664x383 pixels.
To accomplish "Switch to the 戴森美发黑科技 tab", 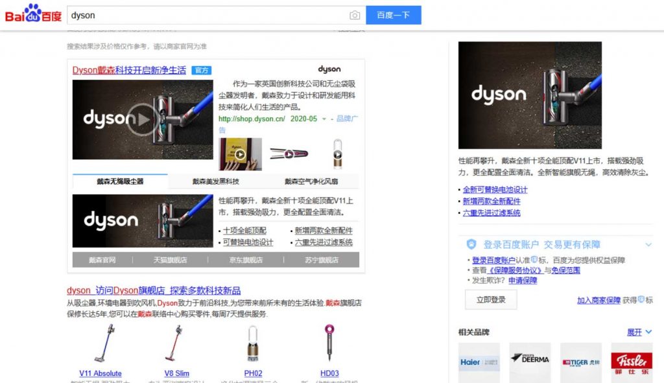I will (215, 181).
